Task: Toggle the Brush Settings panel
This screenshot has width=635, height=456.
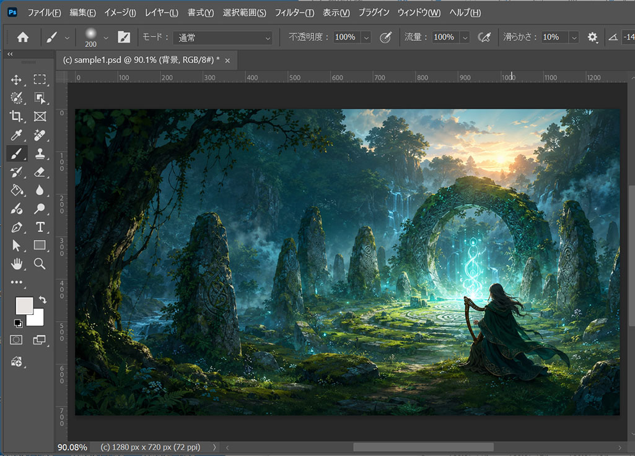Action: [124, 37]
